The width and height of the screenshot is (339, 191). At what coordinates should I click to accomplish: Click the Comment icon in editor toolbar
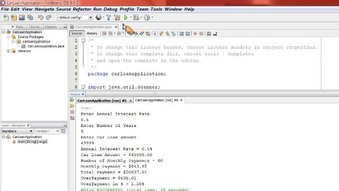pyautogui.click(x=209, y=33)
